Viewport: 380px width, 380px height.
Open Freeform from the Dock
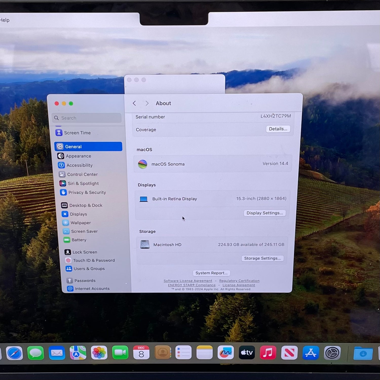tap(225, 353)
